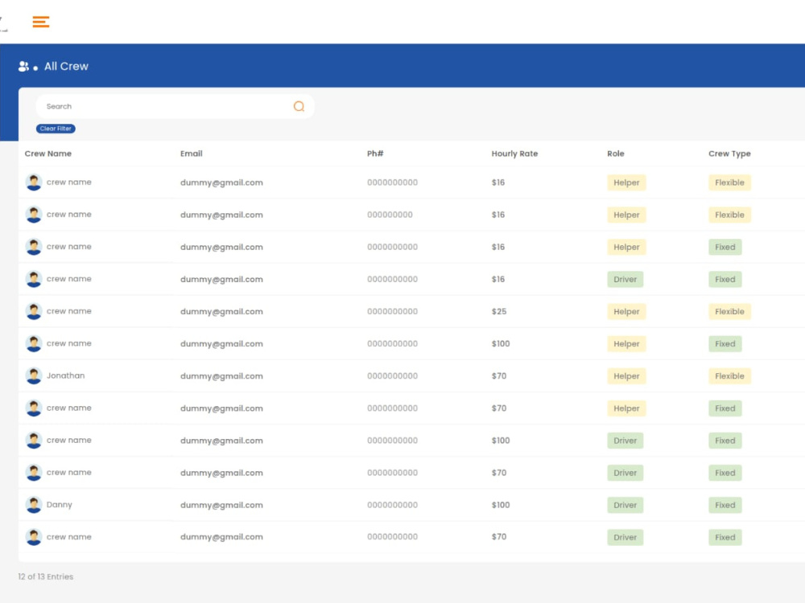Select the name Jonathan
This screenshot has height=603, width=805.
tap(66, 375)
